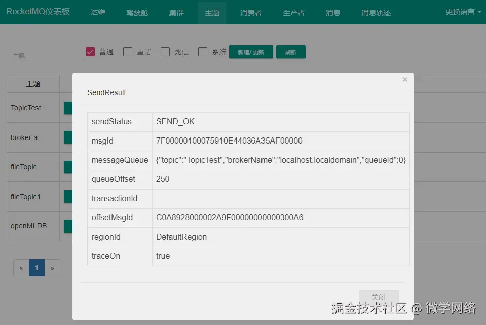Click the 主题 column header
This screenshot has height=325, width=486.
[33, 84]
